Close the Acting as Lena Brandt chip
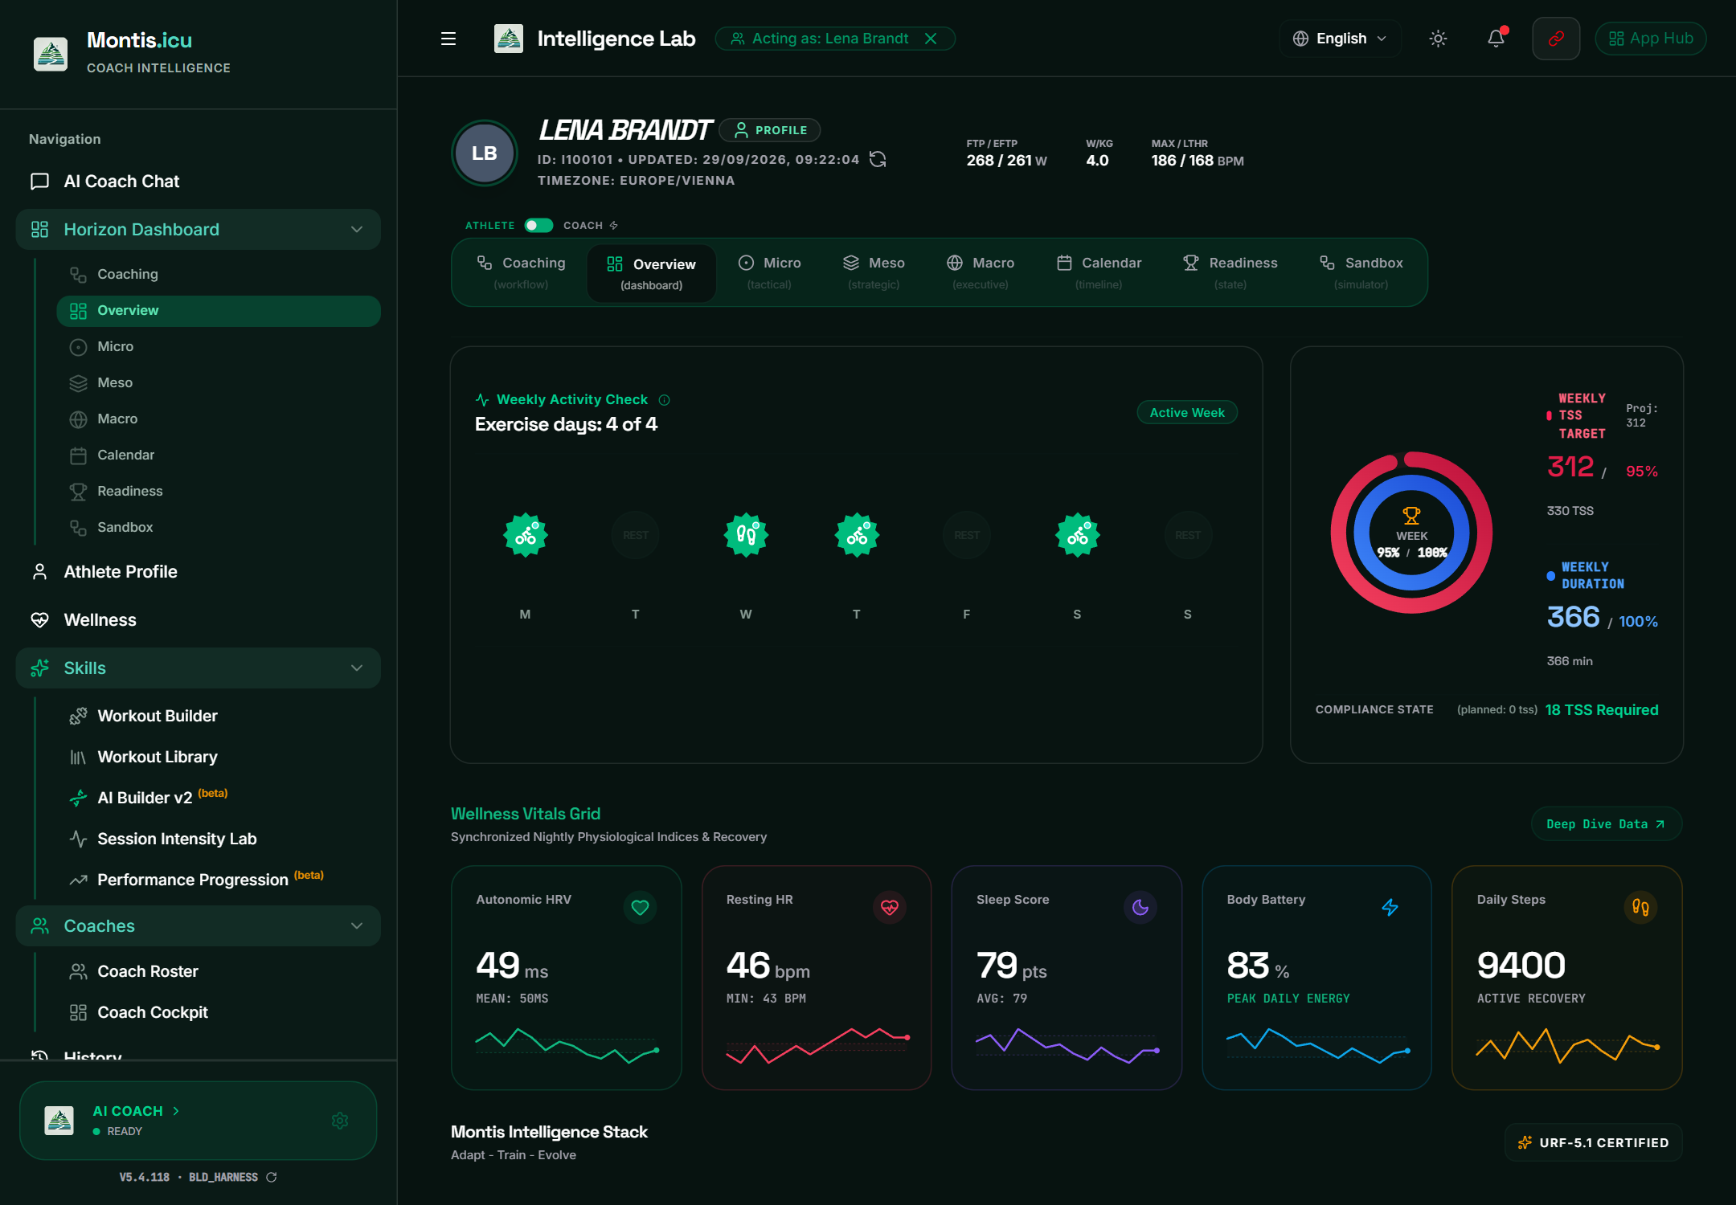This screenshot has height=1205, width=1736. point(931,39)
